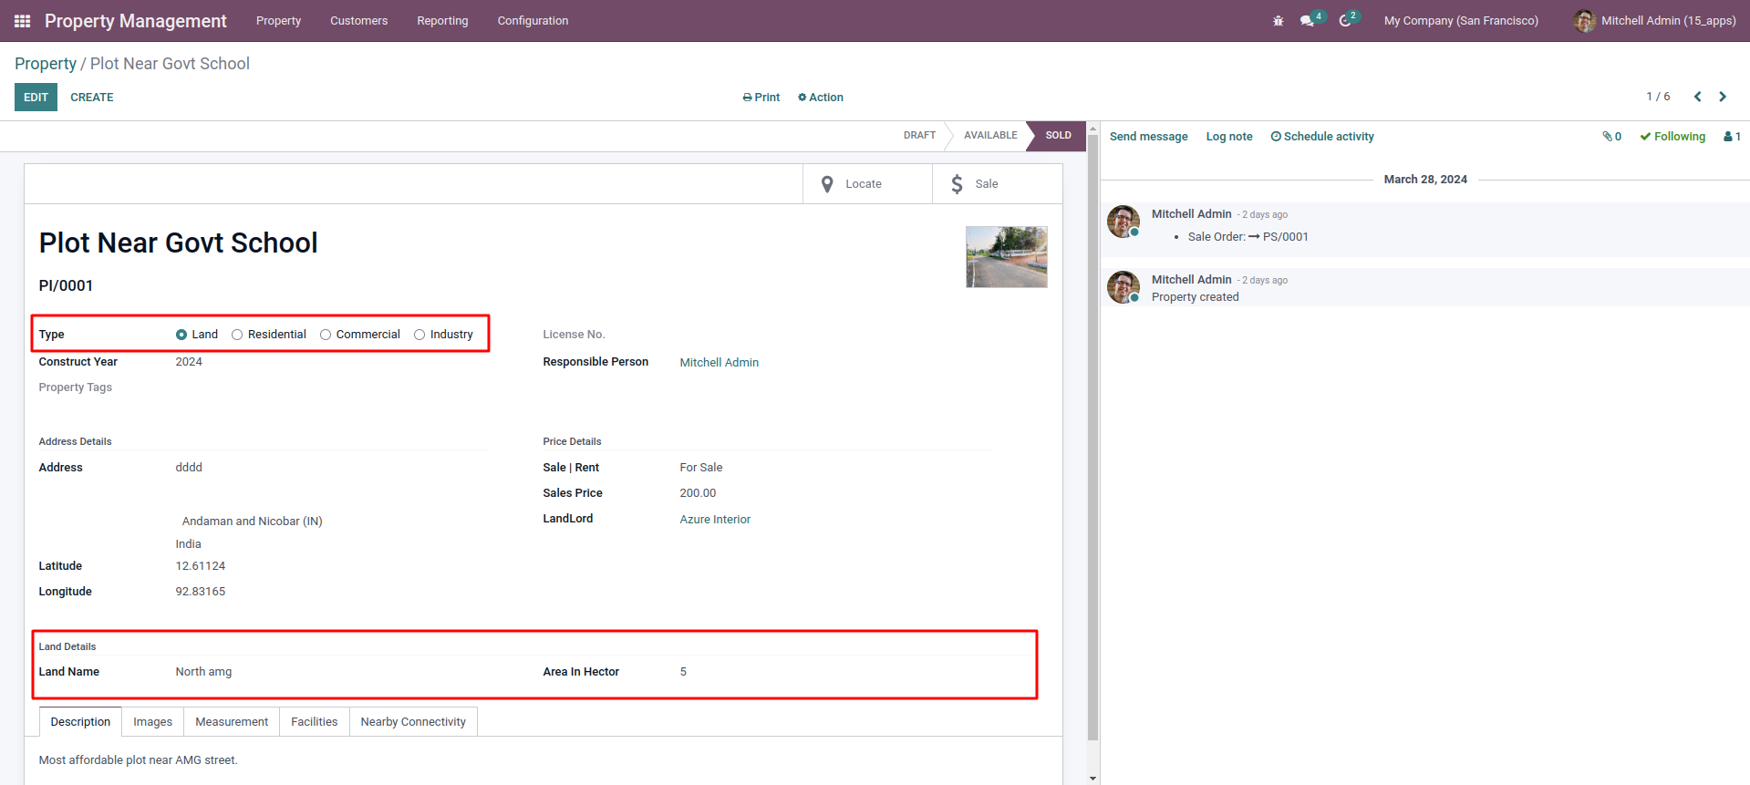1750x785 pixels.
Task: Open the Sale stat button
Action: (x=998, y=184)
